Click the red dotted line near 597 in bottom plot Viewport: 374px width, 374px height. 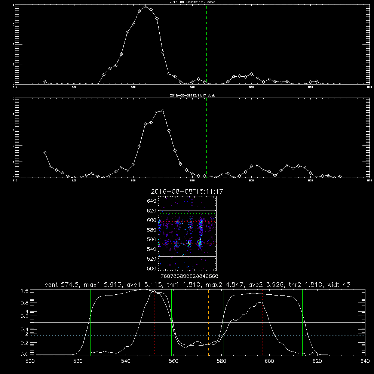point(263,322)
